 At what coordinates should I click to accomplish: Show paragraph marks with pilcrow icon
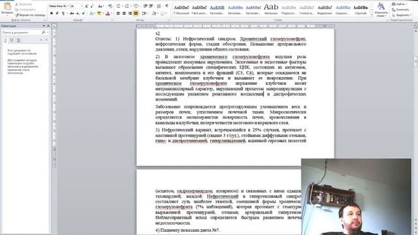pyautogui.click(x=167, y=6)
